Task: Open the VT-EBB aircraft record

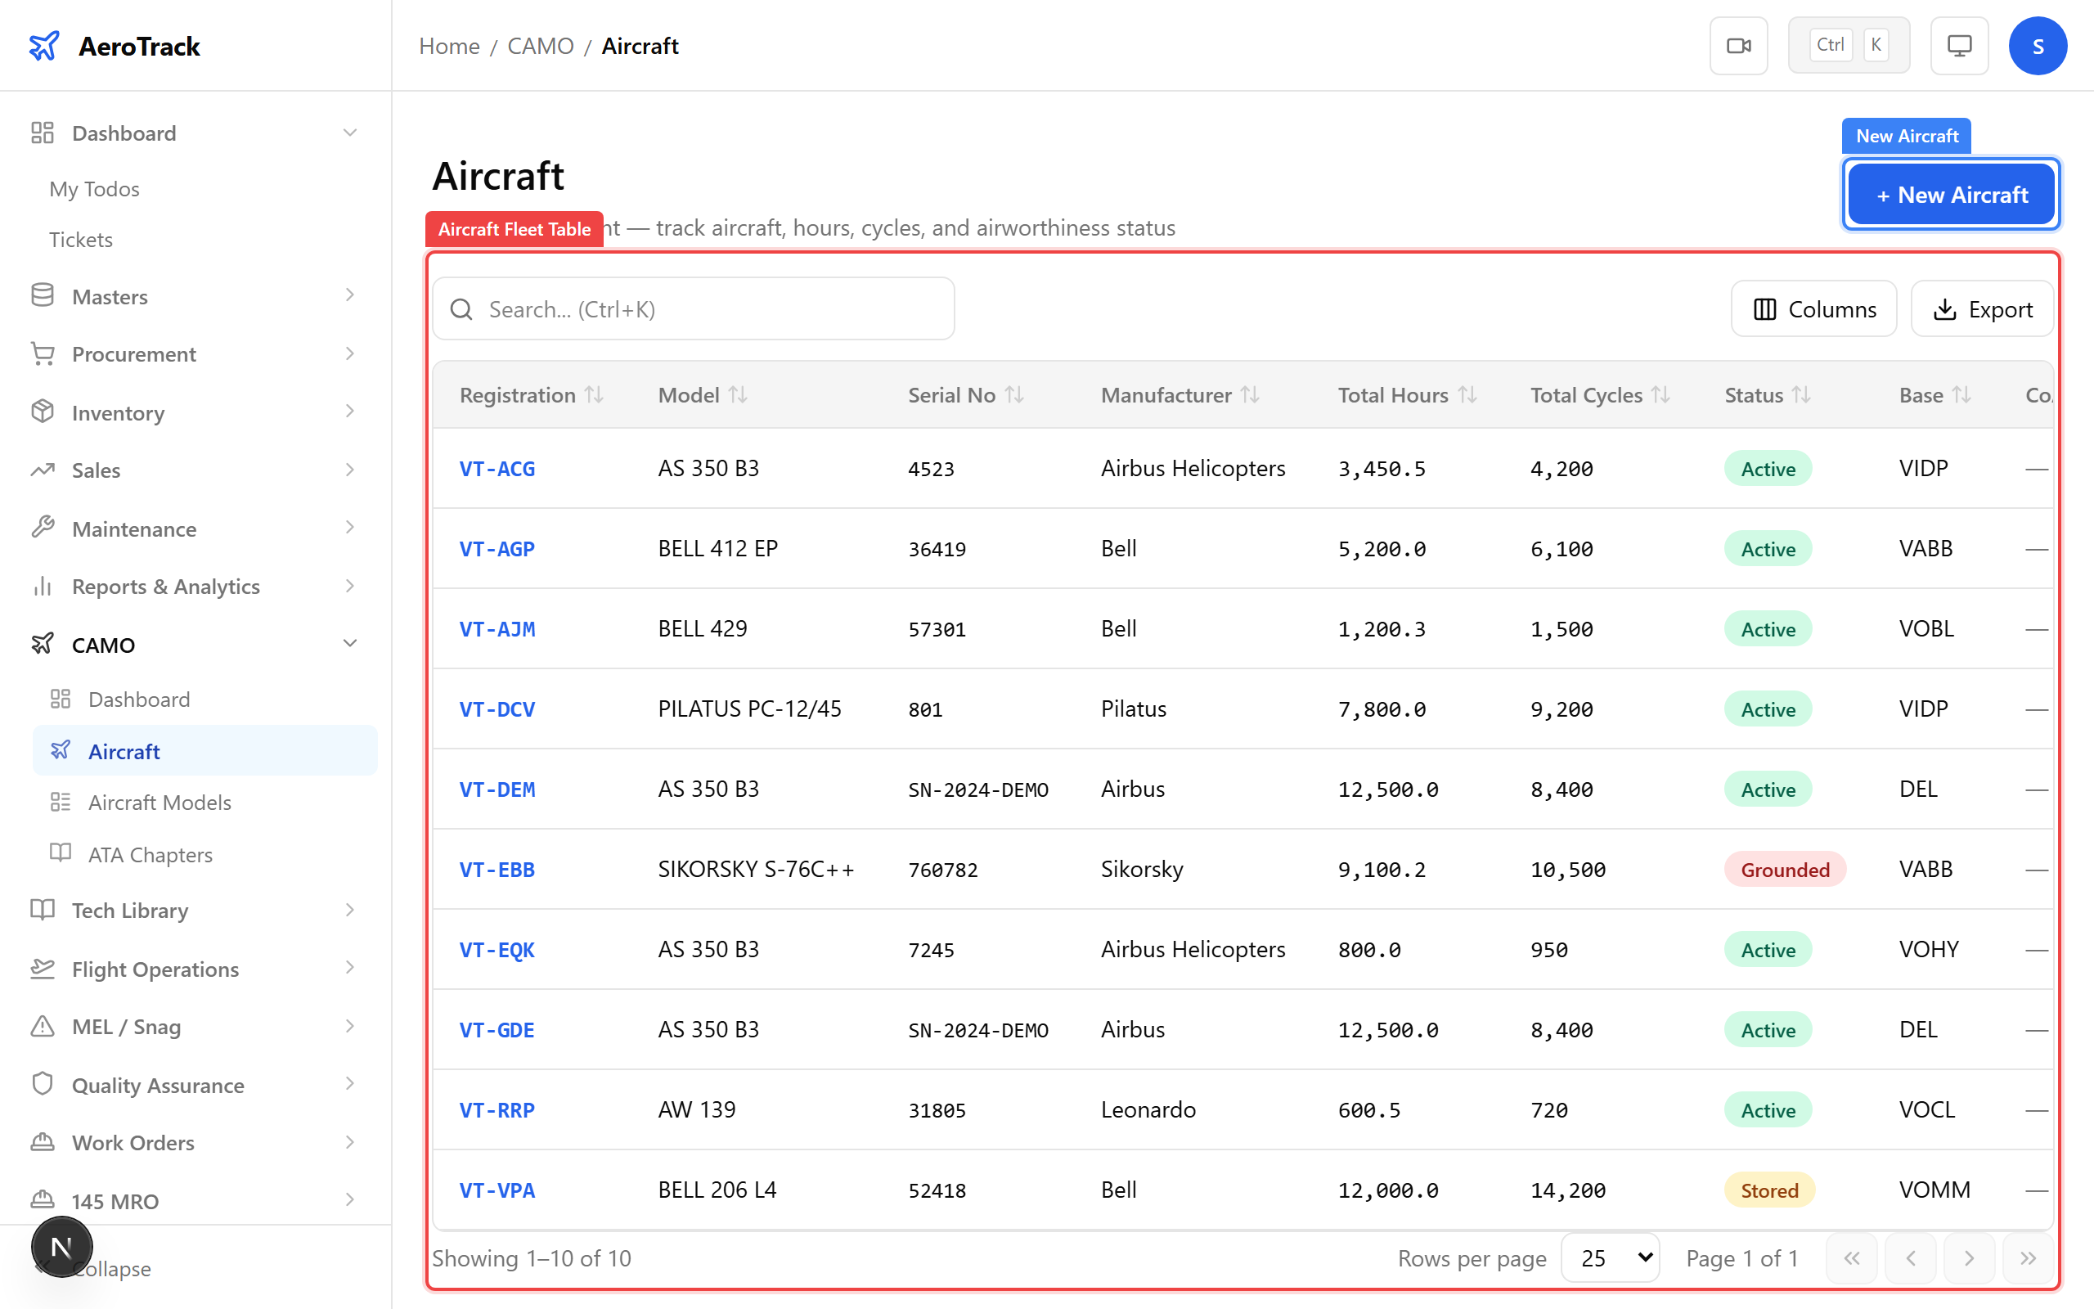Action: [x=497, y=869]
